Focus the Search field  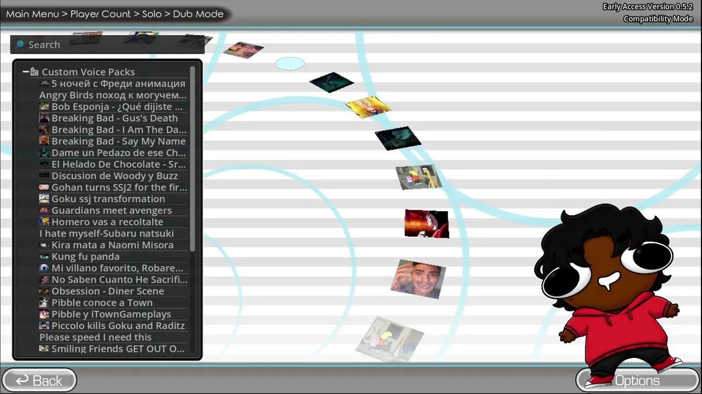pos(107,44)
